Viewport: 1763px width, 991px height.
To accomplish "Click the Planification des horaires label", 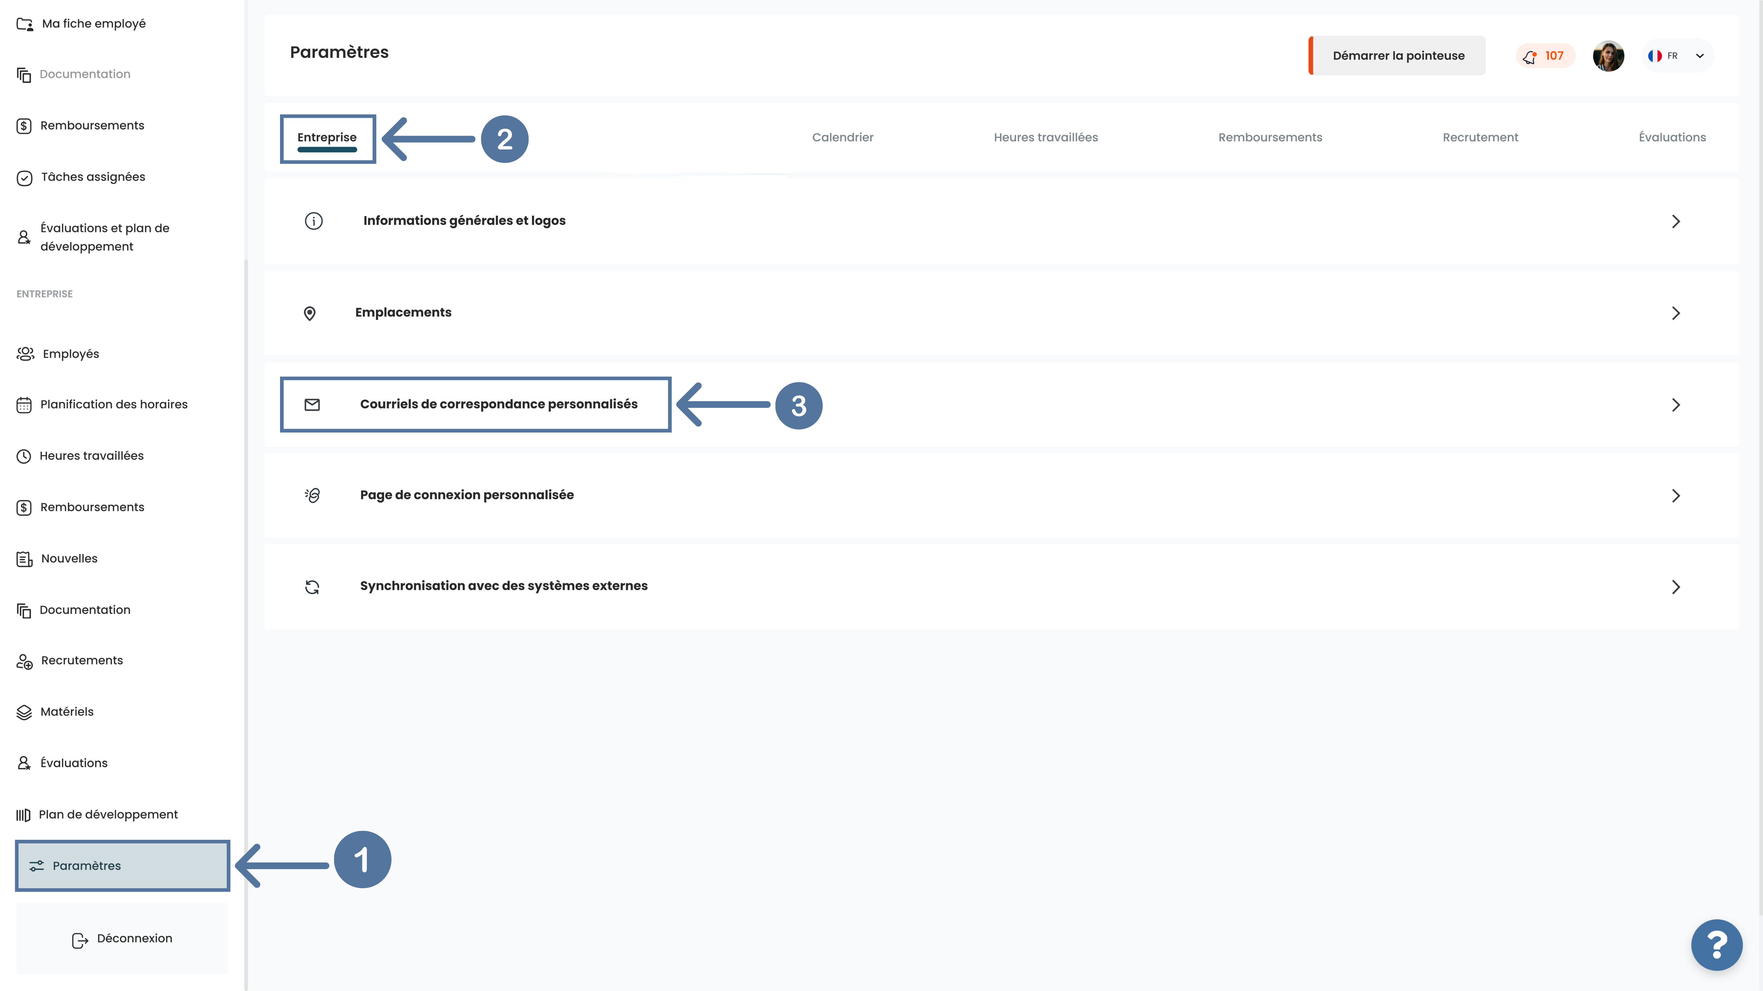I will (x=114, y=405).
